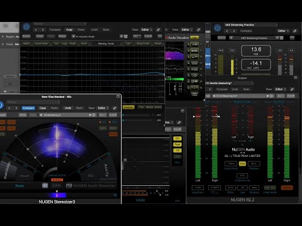
Task: Open View Editor dropdown in Visualizer window
Action: point(187,30)
